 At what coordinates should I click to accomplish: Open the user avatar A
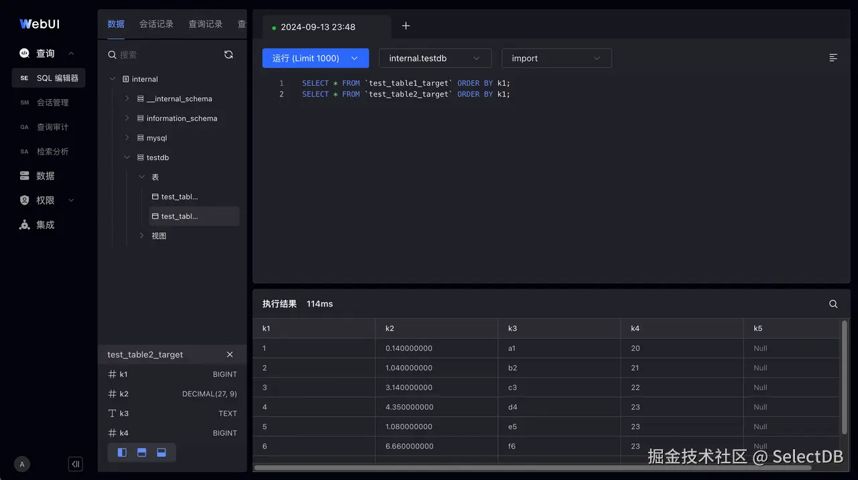point(22,464)
